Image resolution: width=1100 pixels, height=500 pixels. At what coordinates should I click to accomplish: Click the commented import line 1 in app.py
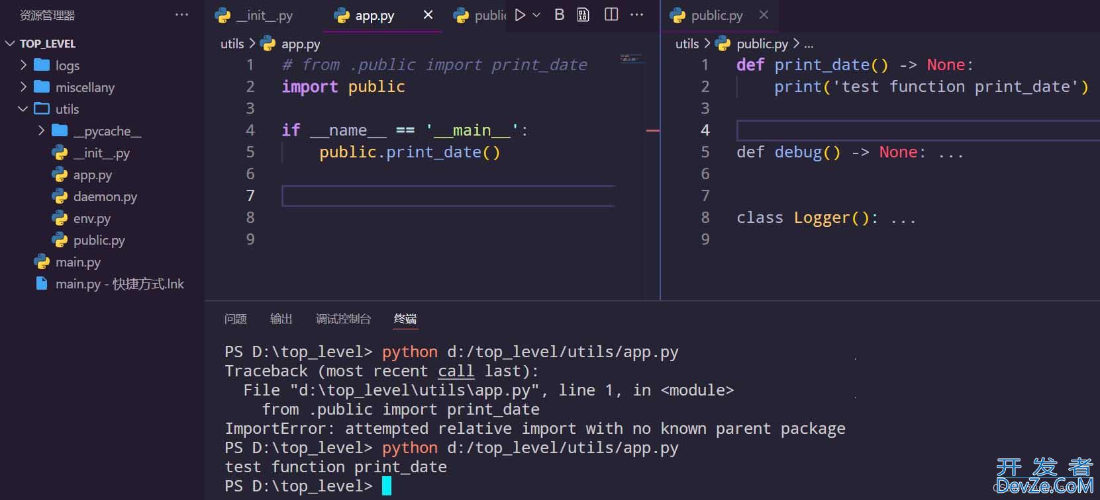click(434, 65)
